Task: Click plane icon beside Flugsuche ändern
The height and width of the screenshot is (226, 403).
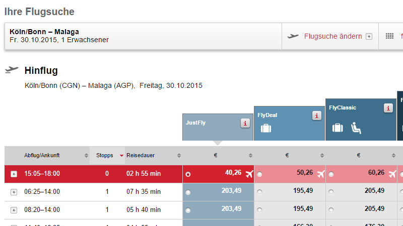Action: click(293, 36)
